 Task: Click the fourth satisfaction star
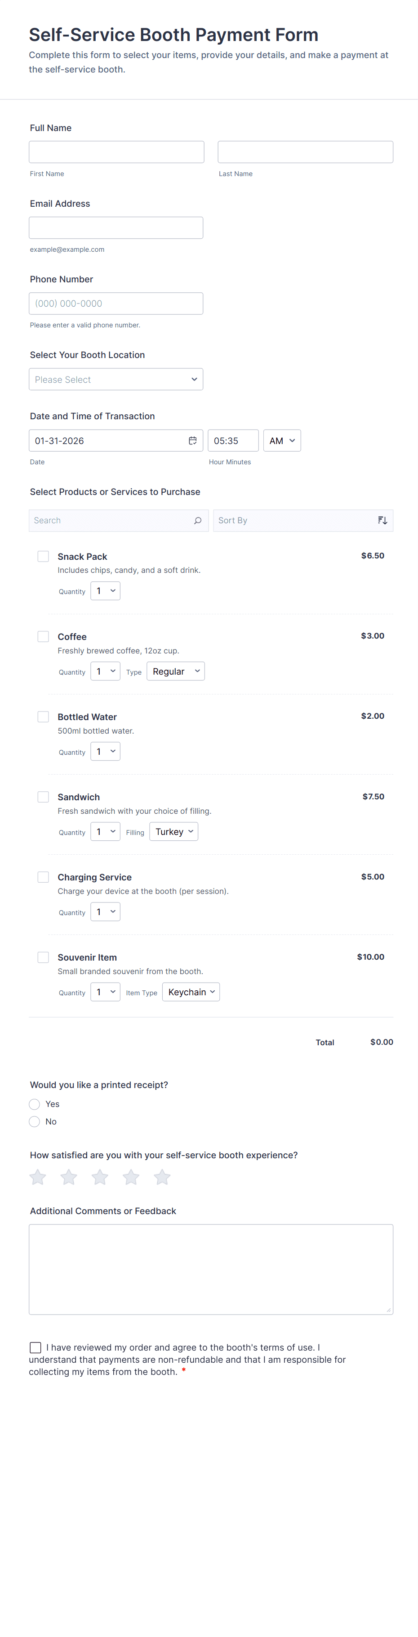[x=131, y=1177]
